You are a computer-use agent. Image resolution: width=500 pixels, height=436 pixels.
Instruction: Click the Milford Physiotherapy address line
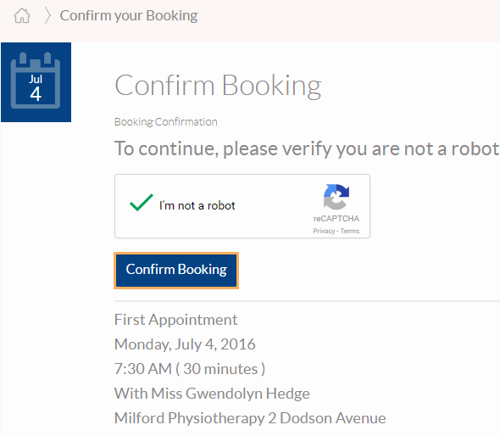pos(250,418)
